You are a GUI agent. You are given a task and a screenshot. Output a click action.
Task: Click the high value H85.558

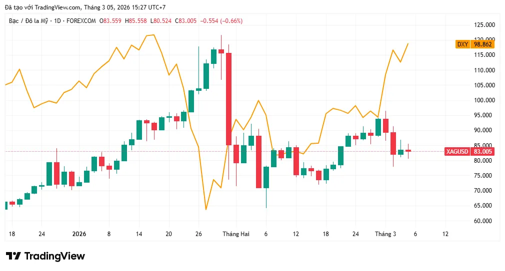click(x=136, y=21)
